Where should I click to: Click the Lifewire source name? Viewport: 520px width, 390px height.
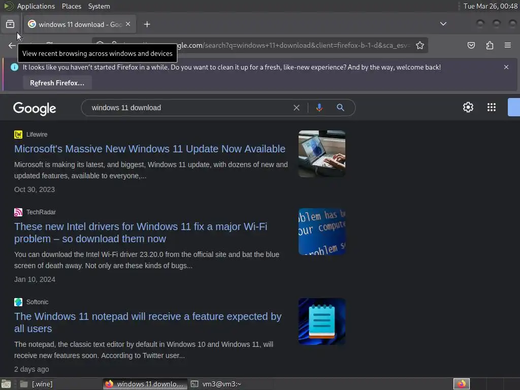[37, 134]
